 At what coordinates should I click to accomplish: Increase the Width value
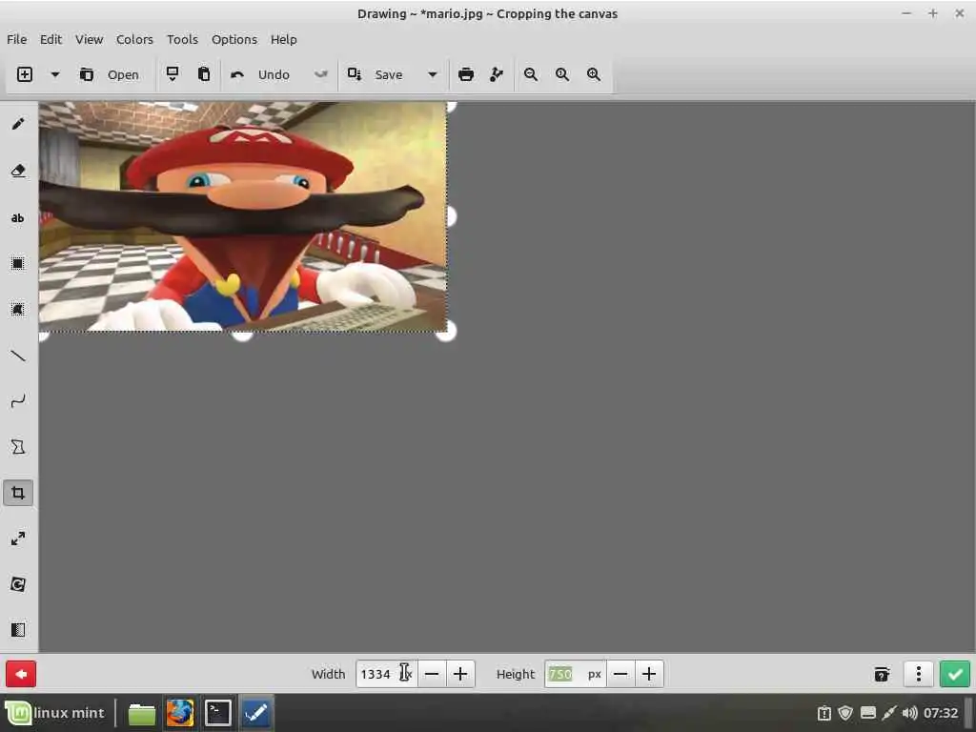point(460,674)
